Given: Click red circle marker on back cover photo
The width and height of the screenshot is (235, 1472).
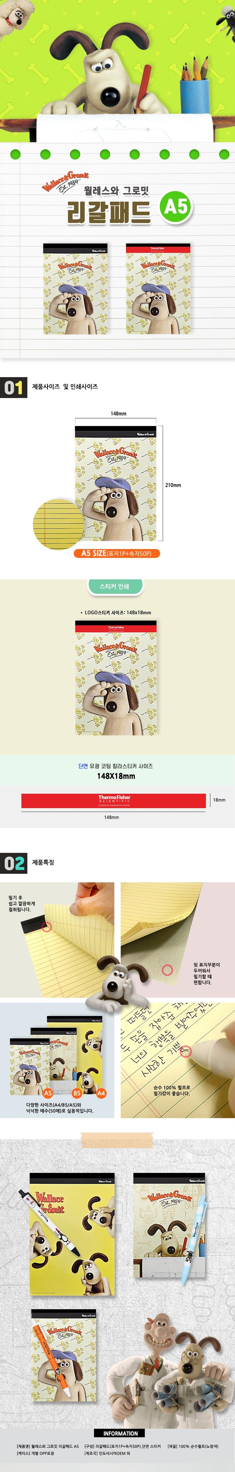Looking at the screenshot, I should point(168,970).
